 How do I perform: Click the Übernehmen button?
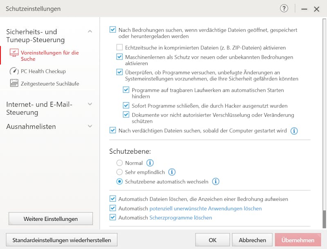pos(298,240)
